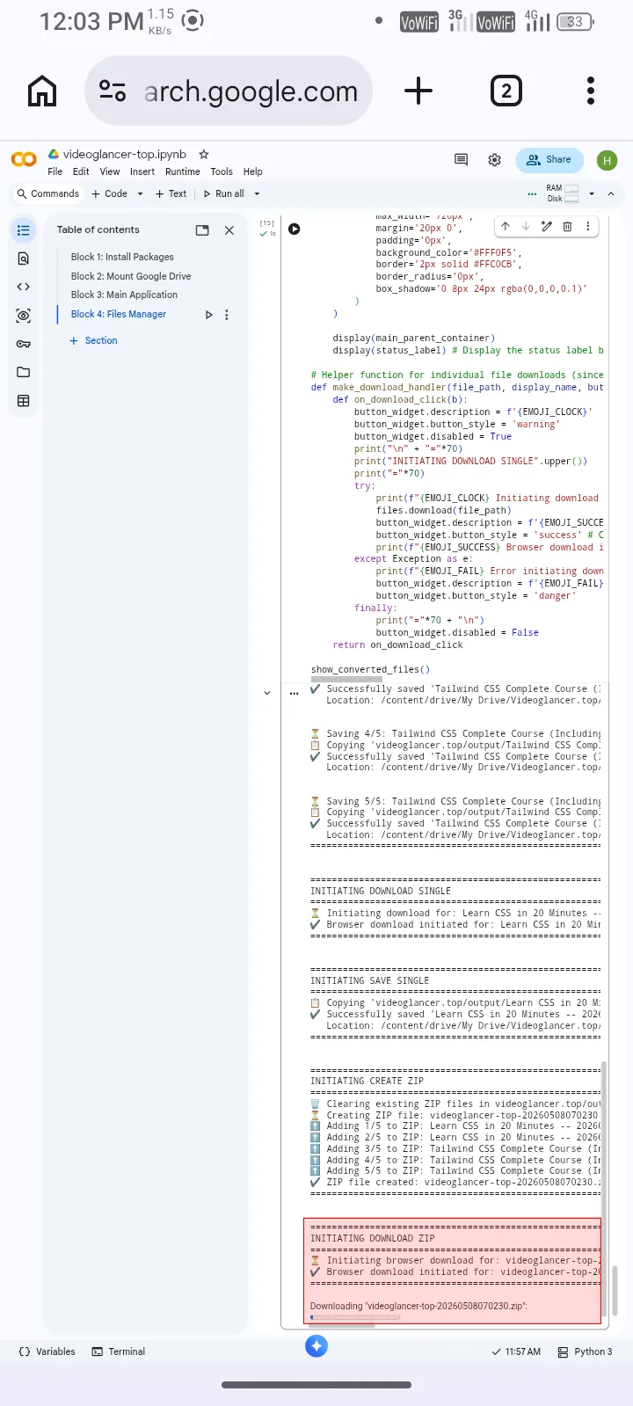The image size is (633, 1406).
Task: Add a new Section in table of contents
Action: pos(93,340)
